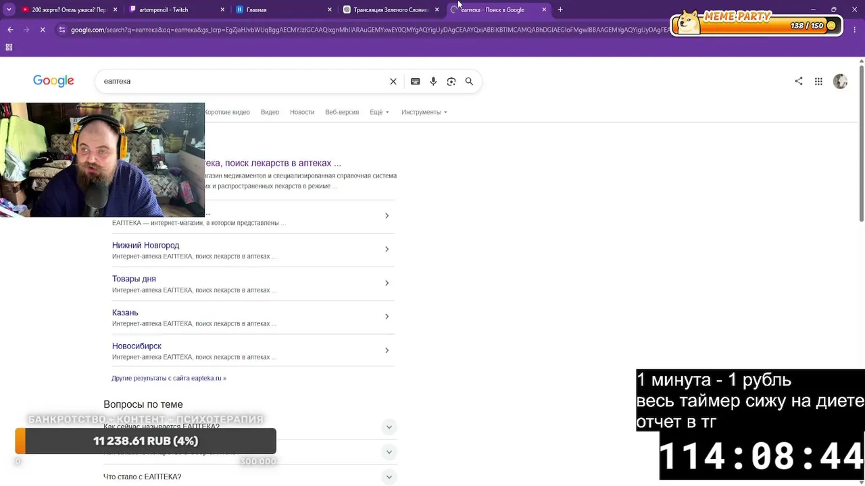View site information beside the URL
The image size is (865, 486).
point(62,30)
